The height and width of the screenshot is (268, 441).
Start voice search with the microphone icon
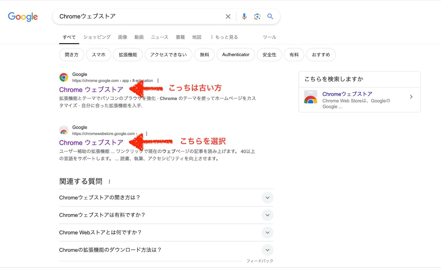point(244,17)
